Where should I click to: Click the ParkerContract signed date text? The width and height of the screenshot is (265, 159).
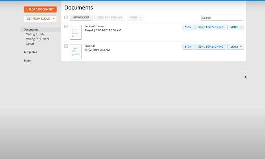[x=103, y=30]
